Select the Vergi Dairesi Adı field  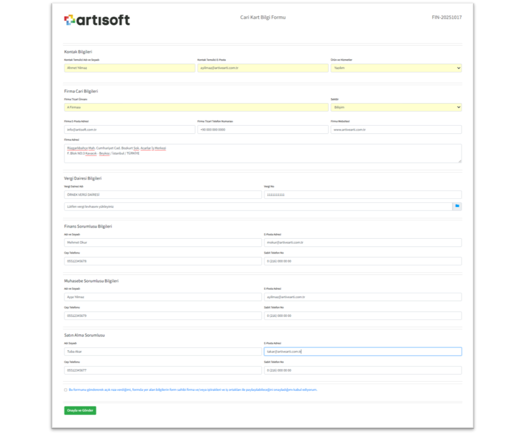click(163, 195)
